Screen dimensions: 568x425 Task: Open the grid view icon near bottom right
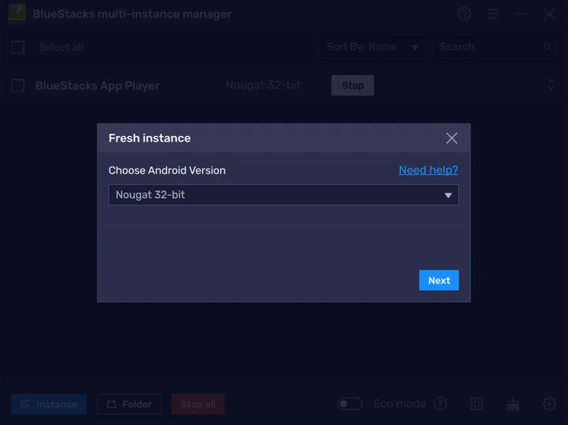tap(477, 403)
